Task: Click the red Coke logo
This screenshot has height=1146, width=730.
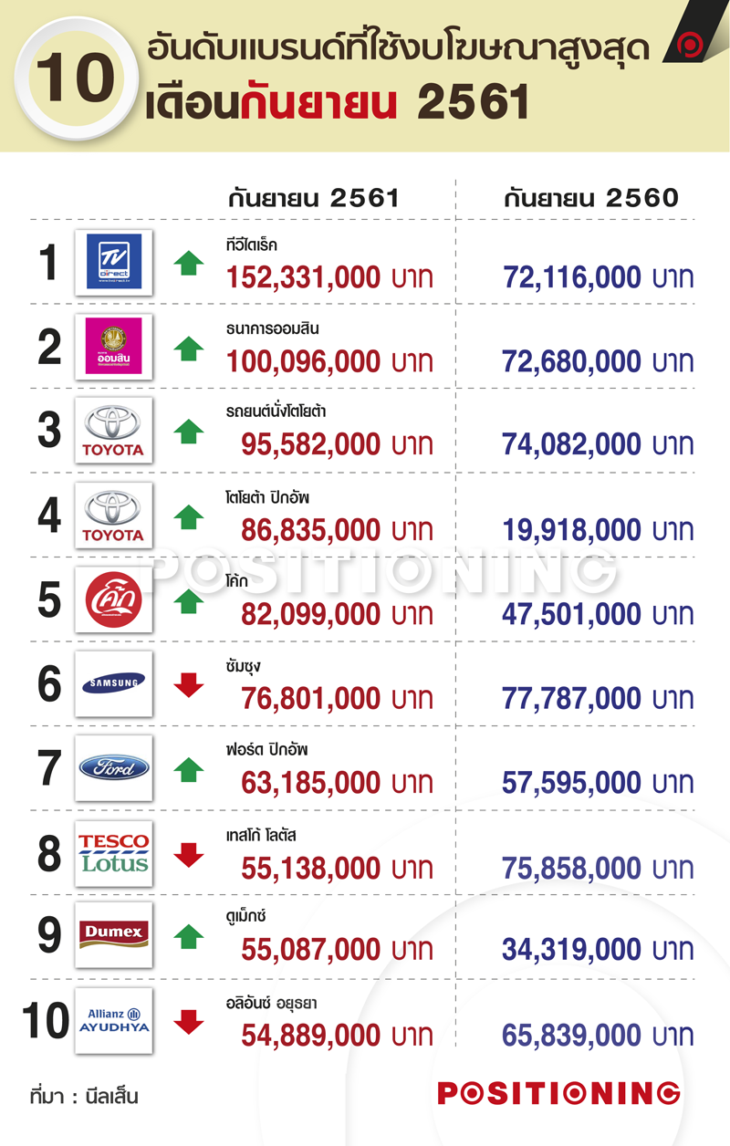Action: (x=114, y=599)
